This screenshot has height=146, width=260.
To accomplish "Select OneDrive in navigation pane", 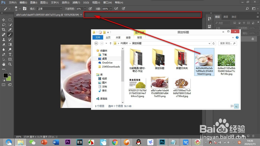I will (107, 63).
